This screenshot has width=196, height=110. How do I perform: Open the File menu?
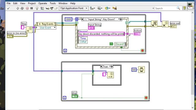pos(9,3)
